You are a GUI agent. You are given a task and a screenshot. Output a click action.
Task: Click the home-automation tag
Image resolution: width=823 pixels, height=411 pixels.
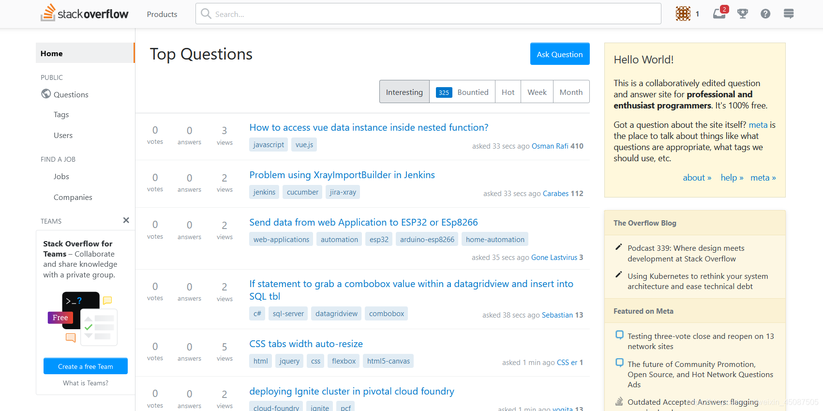click(x=495, y=240)
